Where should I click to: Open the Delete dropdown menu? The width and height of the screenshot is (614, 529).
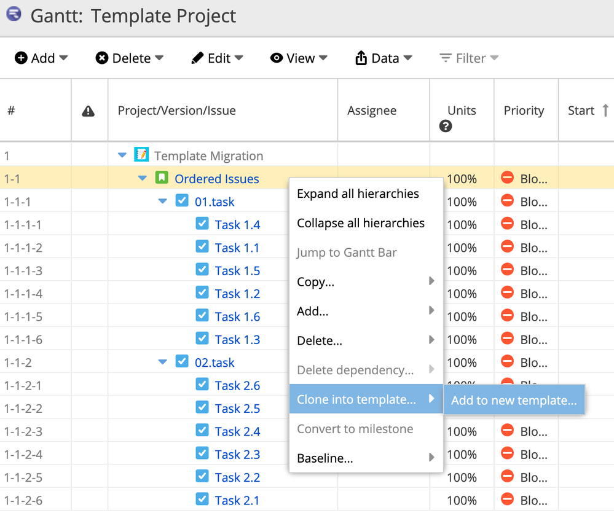130,58
